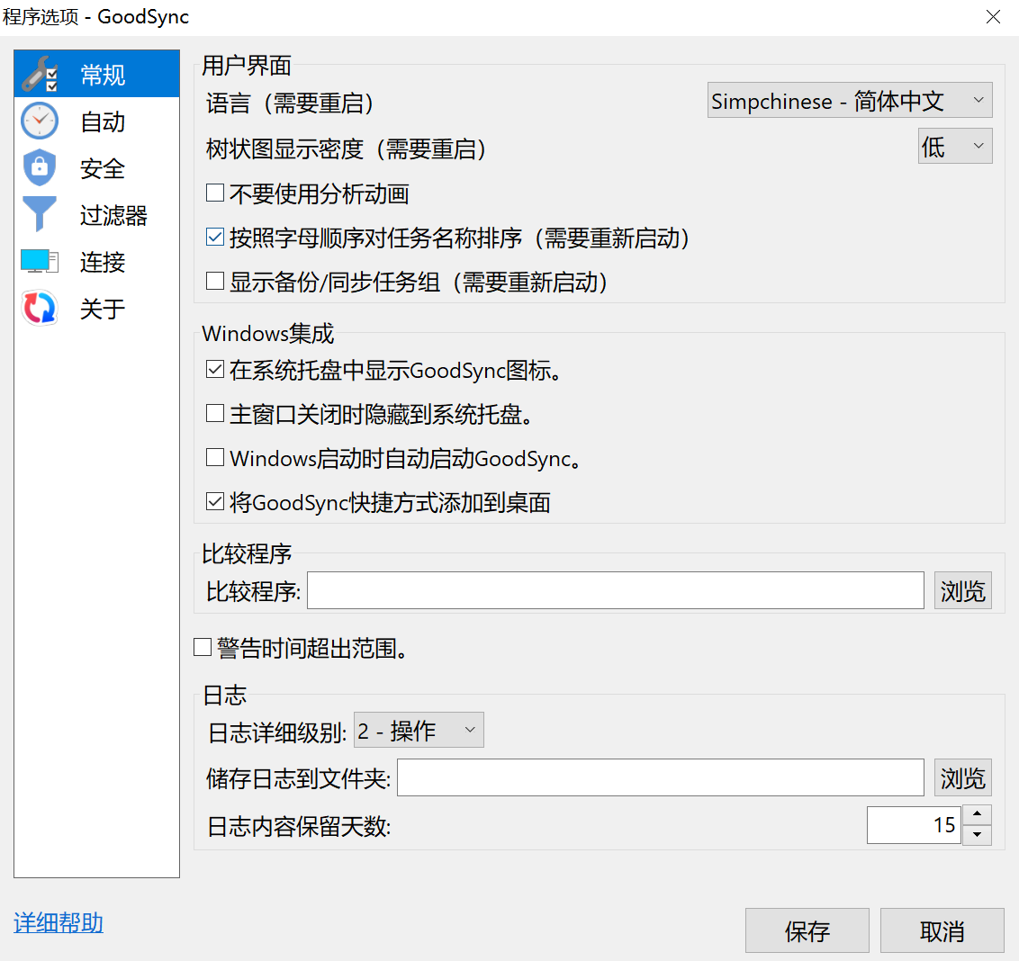The height and width of the screenshot is (961, 1019).
Task: Tick 警告时间超出范围 checkbox
Action: 203,647
